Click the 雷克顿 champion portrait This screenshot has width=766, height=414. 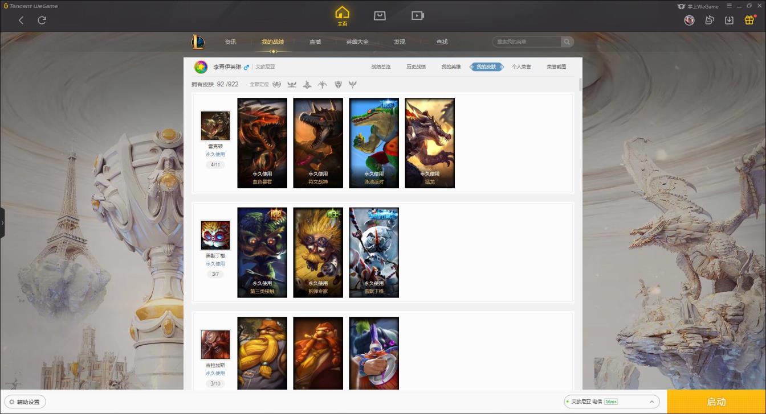[215, 126]
